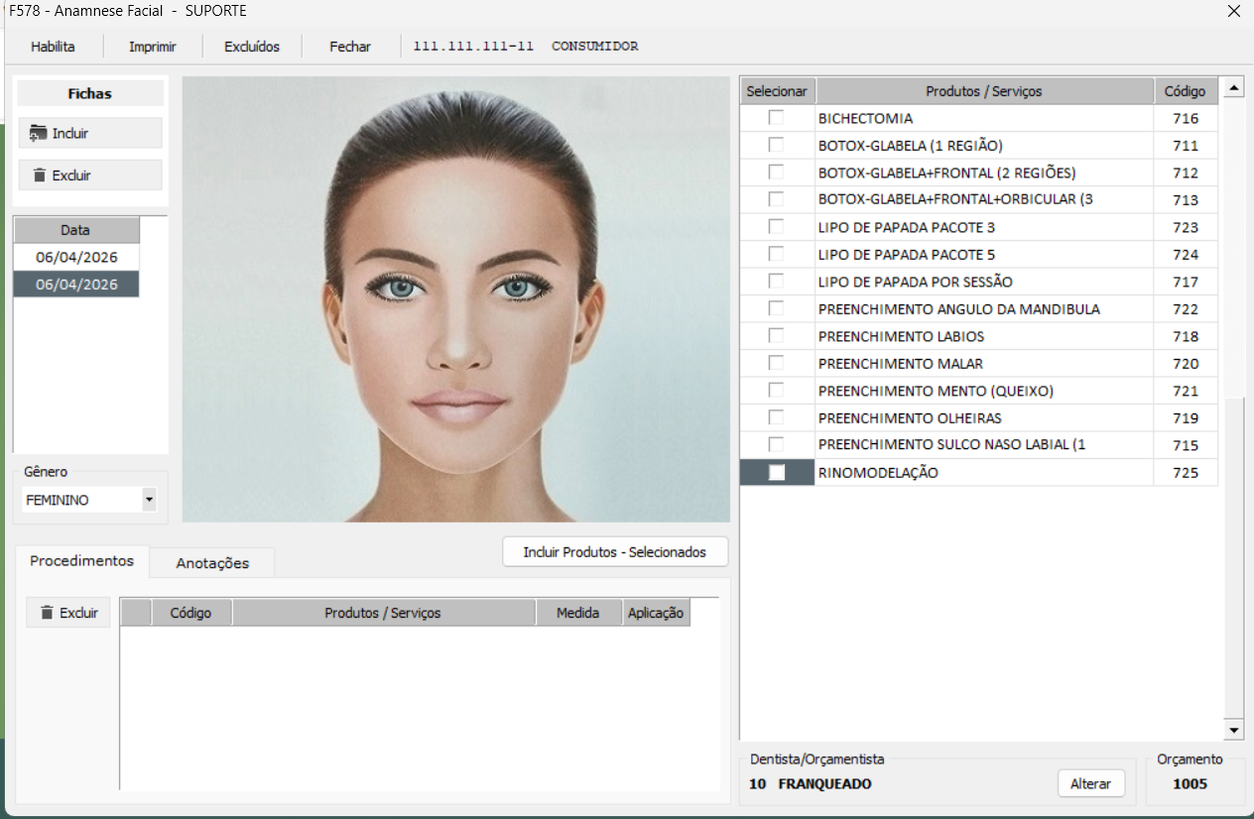1254x819 pixels.
Task: Check PREENCHIMENTO ANGULO DA MANDIBULA box
Action: pos(776,308)
